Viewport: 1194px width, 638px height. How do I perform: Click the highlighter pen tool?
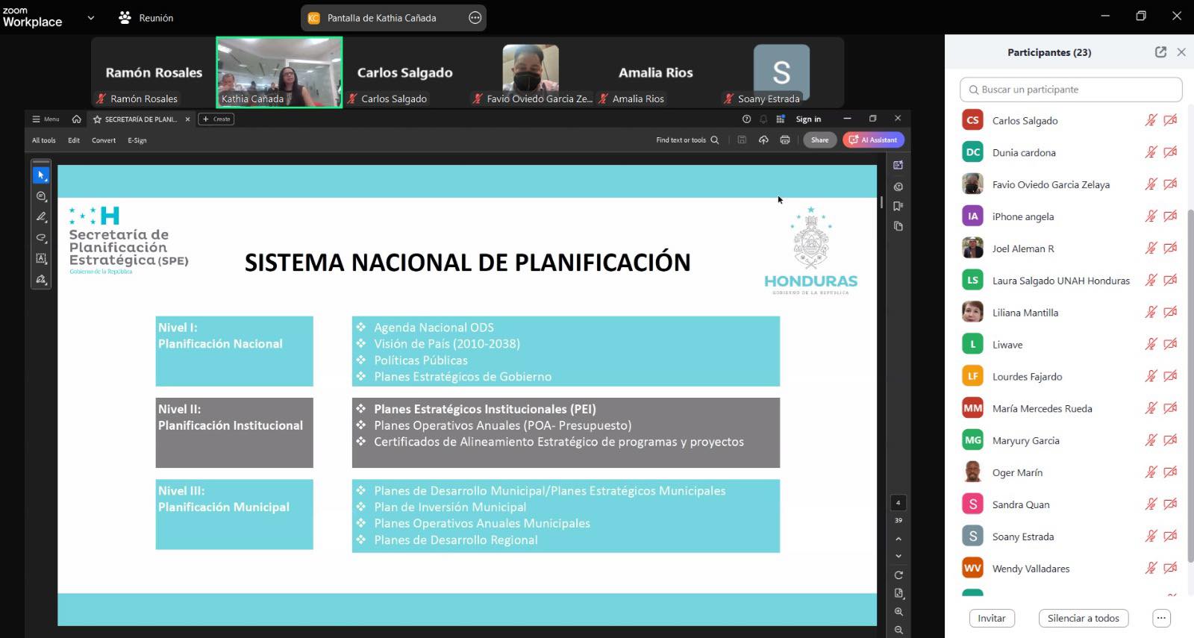pyautogui.click(x=41, y=217)
